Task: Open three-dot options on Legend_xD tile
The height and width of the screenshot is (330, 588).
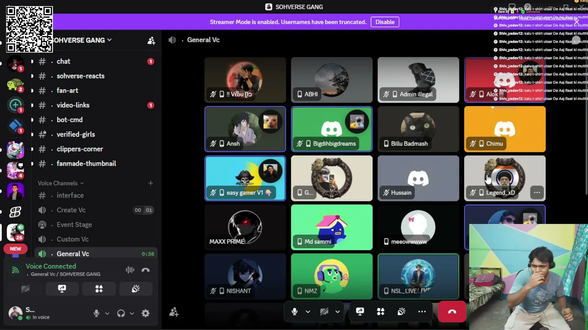Action: (x=537, y=192)
